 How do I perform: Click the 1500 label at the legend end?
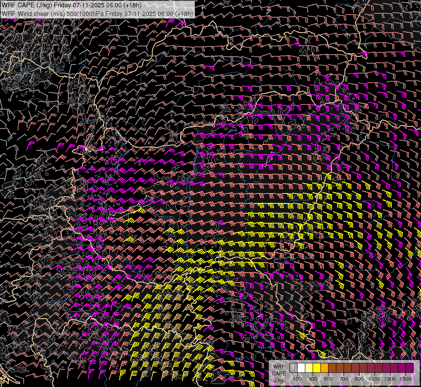tap(406, 379)
